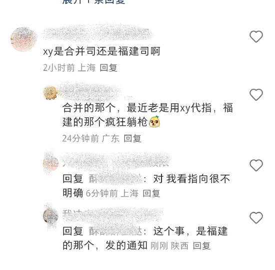Open blurred username above 合并的那个 reply
This screenshot has height=270, width=275.
pyautogui.click(x=91, y=92)
